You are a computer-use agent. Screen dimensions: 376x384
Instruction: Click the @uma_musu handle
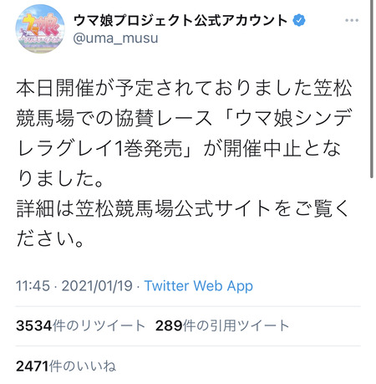click(115, 38)
